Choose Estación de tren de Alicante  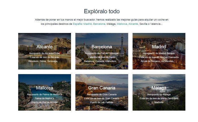pyautogui.click(x=44, y=57)
